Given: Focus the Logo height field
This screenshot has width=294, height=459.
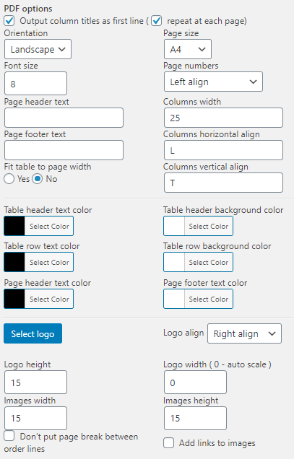Looking at the screenshot, I should point(36,382).
